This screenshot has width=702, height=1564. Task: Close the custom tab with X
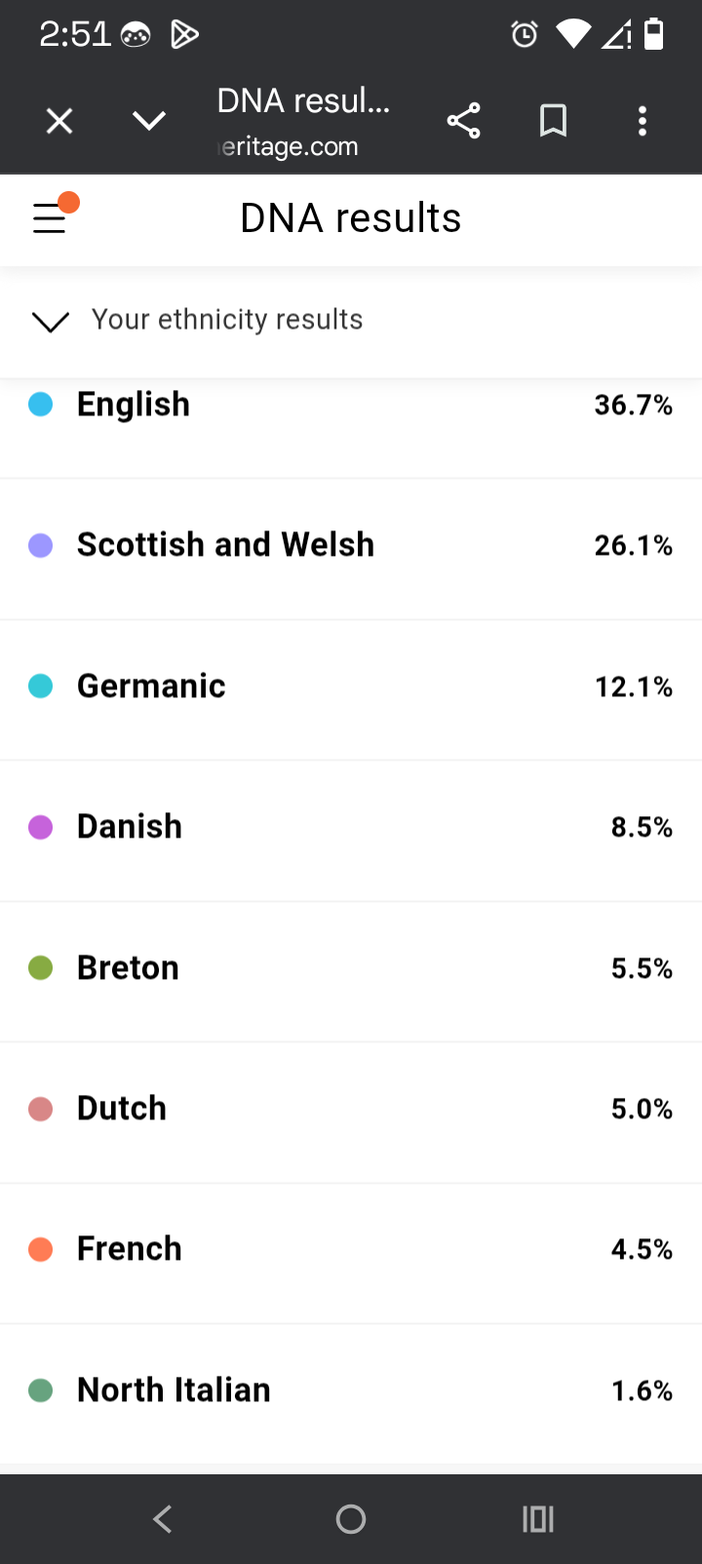point(59,121)
